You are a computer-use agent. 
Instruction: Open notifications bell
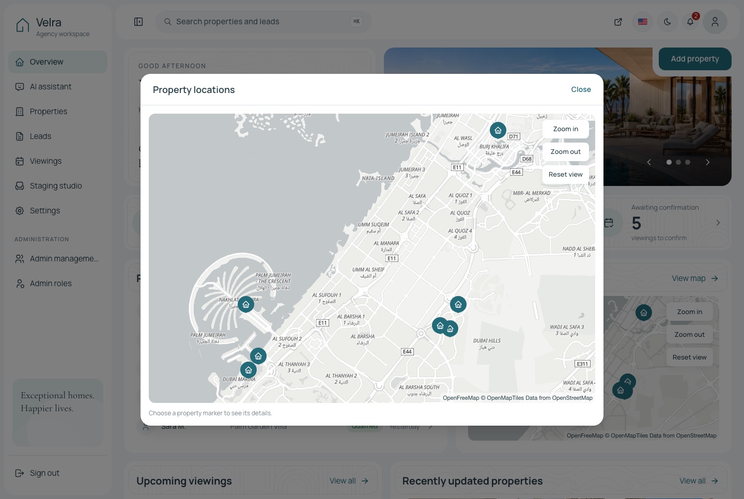click(x=690, y=22)
